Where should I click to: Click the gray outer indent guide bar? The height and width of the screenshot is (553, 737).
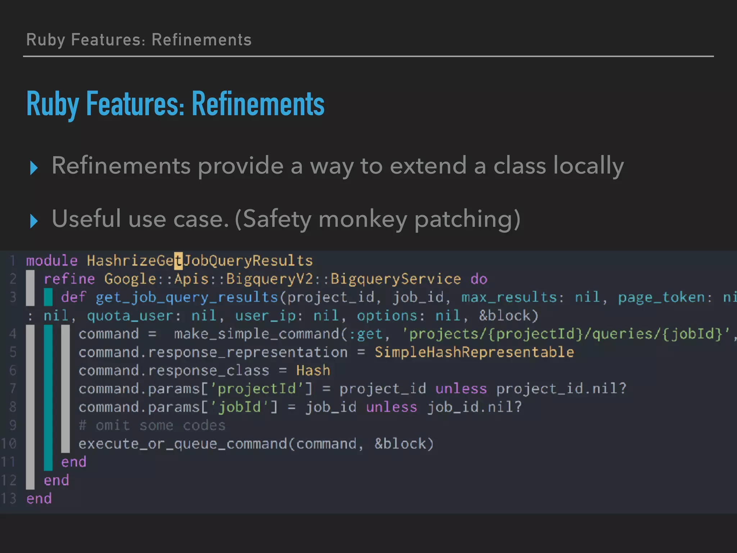pyautogui.click(x=30, y=378)
